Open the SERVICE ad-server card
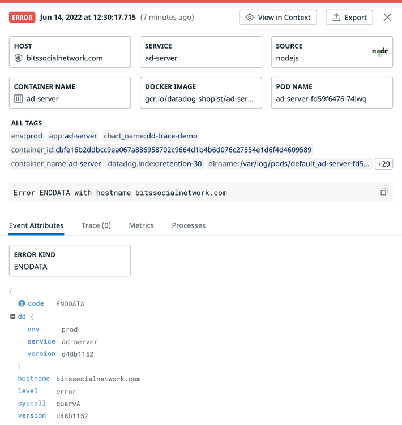Image resolution: width=402 pixels, height=425 pixels. click(x=201, y=52)
